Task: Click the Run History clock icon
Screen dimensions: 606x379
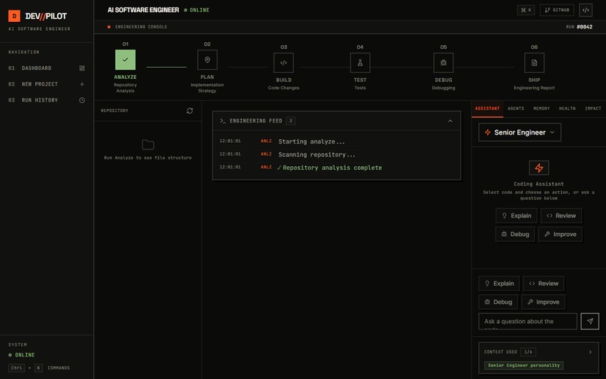Action: point(82,100)
